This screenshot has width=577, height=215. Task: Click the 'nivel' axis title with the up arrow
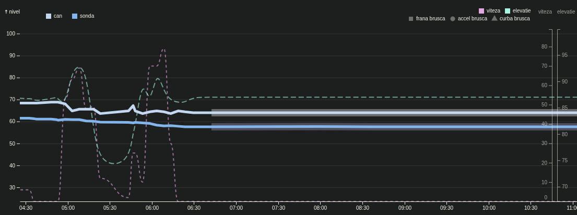tap(12, 11)
